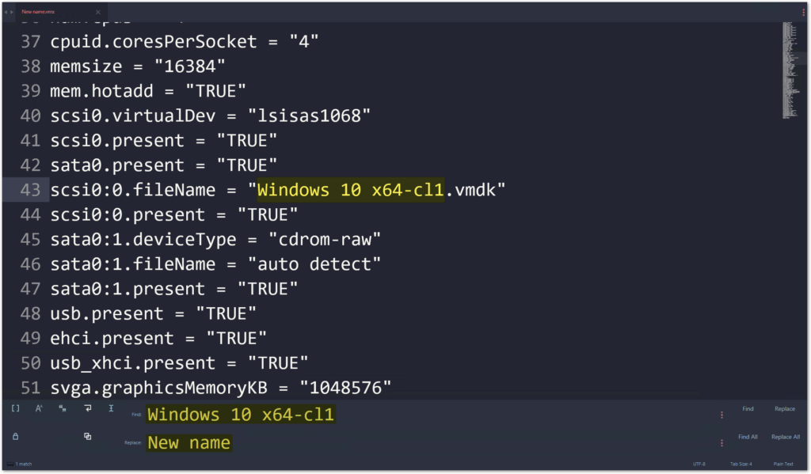This screenshot has height=474, width=811.
Task: Toggle preserve case lock icon
Action: [16, 436]
